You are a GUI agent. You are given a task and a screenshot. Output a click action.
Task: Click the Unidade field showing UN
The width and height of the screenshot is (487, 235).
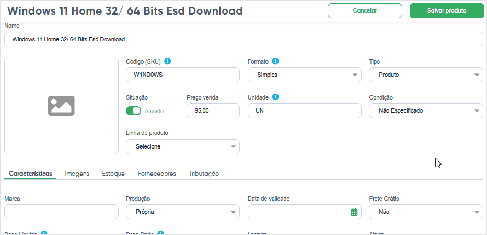pyautogui.click(x=304, y=111)
